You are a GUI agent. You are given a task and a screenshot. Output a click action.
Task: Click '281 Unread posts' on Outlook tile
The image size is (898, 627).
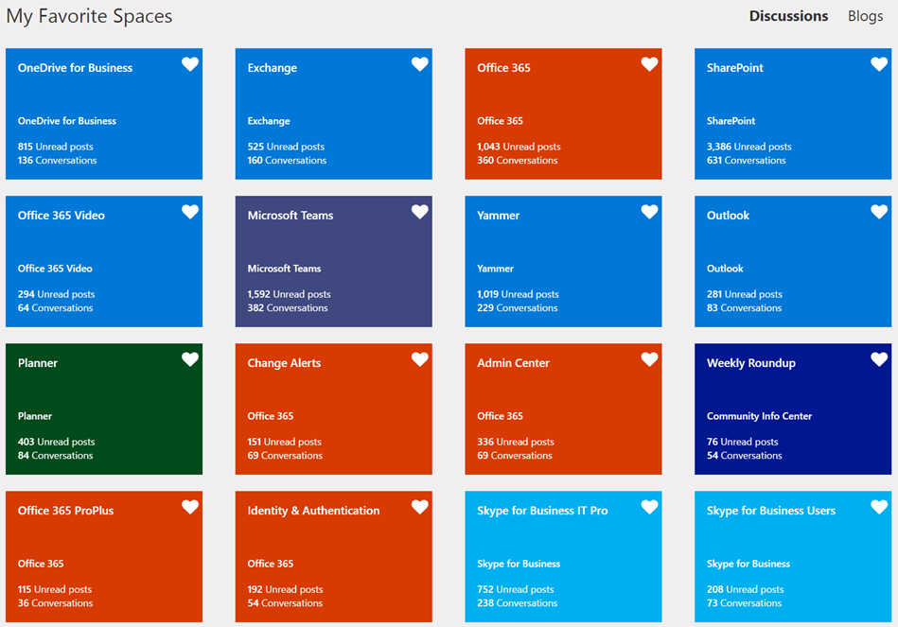coord(745,294)
